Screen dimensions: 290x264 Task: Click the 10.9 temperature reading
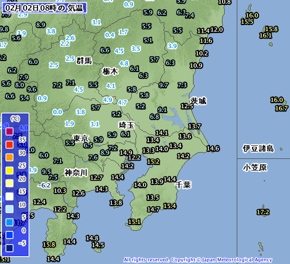tap(196, 65)
